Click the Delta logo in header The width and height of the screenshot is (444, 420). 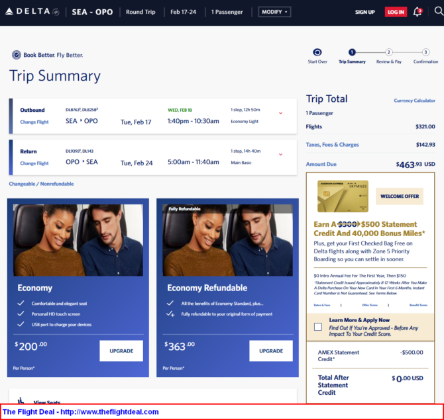pos(32,12)
